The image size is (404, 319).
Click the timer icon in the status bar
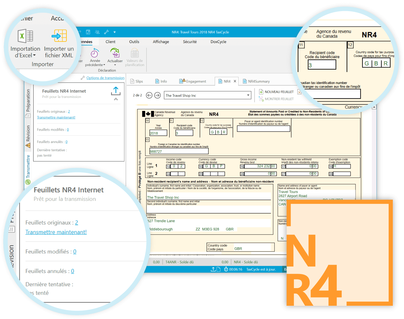click(x=226, y=269)
